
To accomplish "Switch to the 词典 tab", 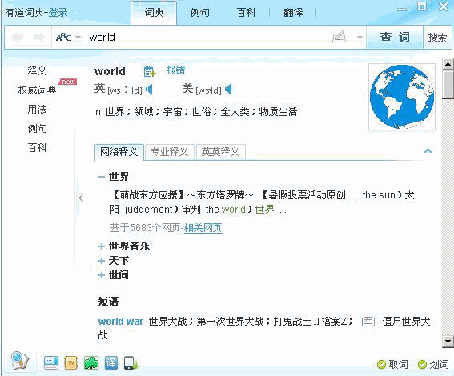I will [x=154, y=13].
